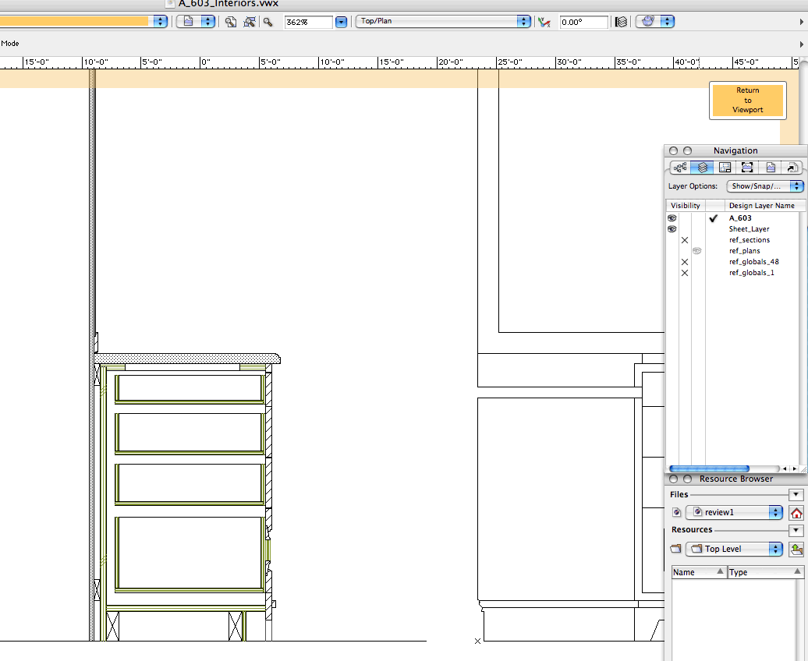The height and width of the screenshot is (661, 808).
Task: Select the ref_globals_48 layer row
Action: pos(754,262)
